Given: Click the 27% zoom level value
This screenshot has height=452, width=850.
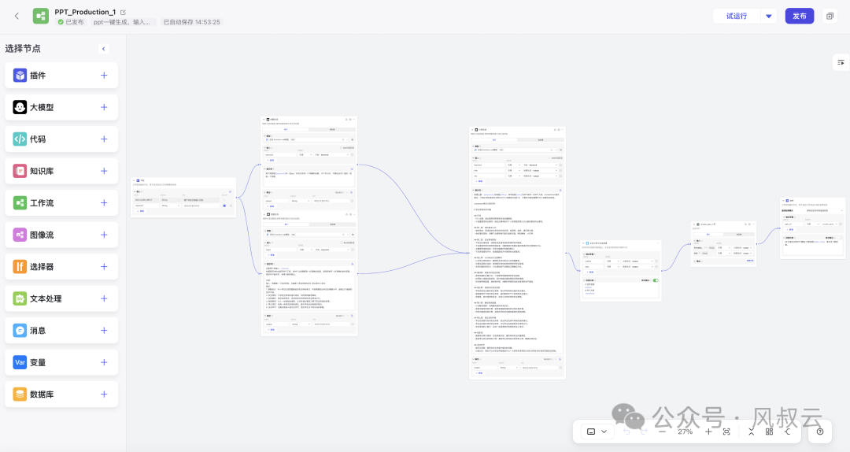Looking at the screenshot, I should [686, 432].
